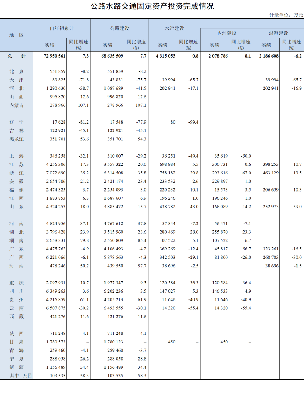This screenshot has width=304, height=397.
Task: Select the 广东 row label
Action: pyautogui.click(x=16, y=249)
